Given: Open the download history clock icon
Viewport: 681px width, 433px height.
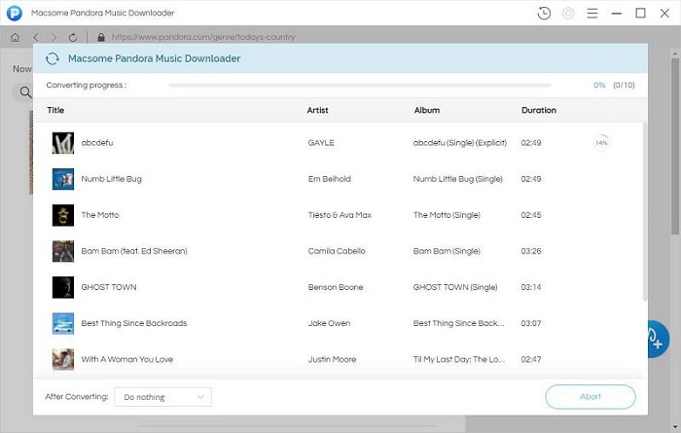Looking at the screenshot, I should (544, 13).
